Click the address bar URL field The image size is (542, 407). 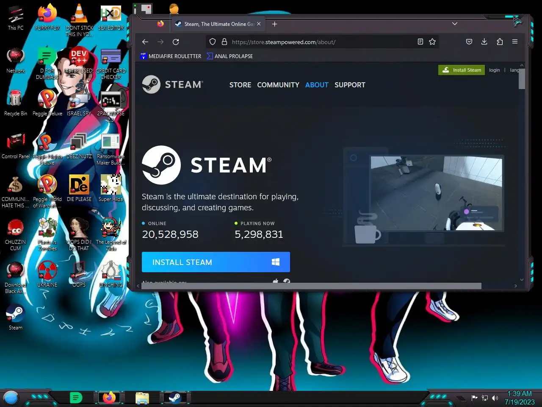(322, 42)
